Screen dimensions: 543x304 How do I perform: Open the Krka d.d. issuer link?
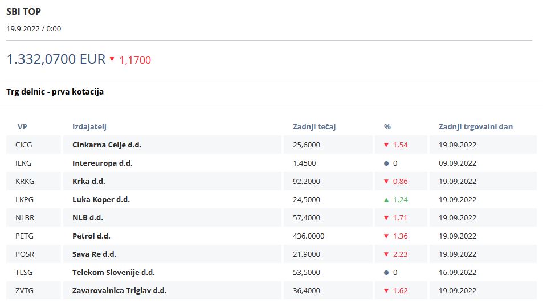coord(89,181)
